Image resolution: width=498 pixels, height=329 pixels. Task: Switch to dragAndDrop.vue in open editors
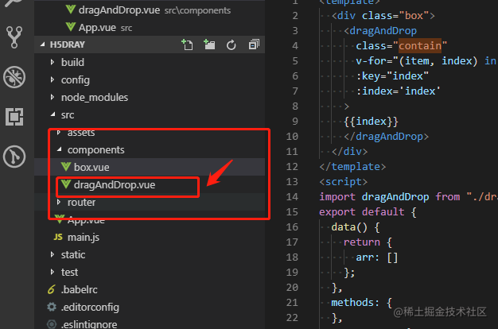(x=150, y=10)
